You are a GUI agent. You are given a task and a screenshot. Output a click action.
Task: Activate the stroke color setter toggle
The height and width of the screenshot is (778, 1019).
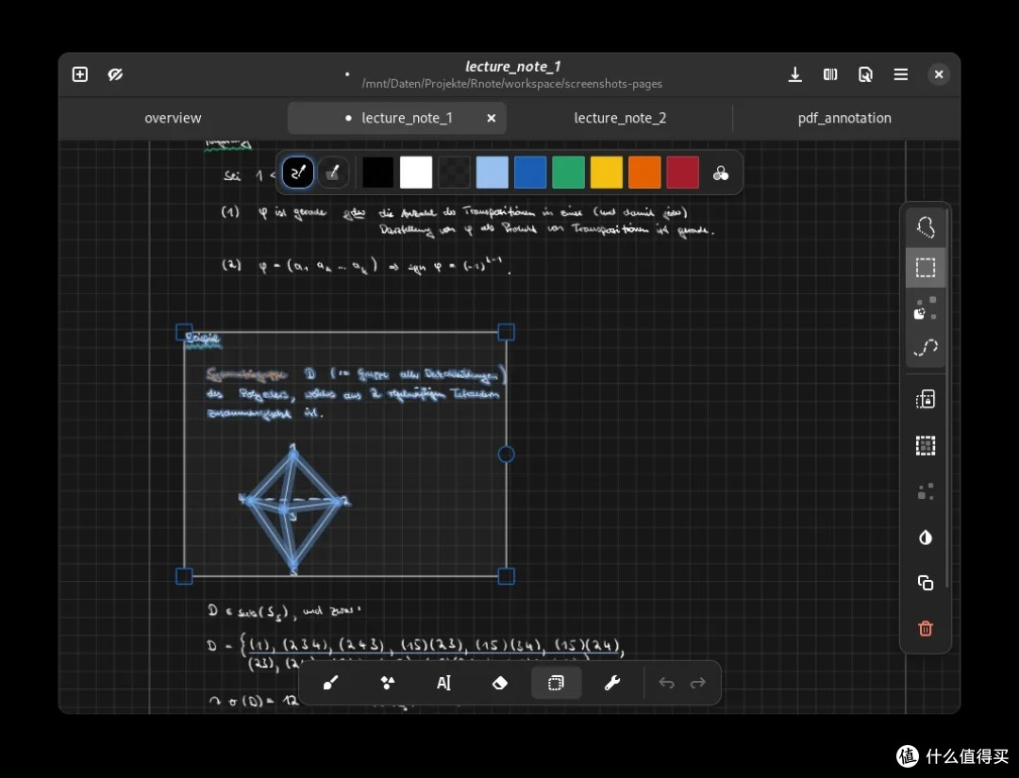click(x=298, y=173)
